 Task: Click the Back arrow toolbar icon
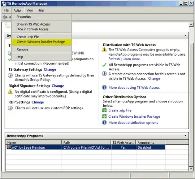[x=5, y=17]
